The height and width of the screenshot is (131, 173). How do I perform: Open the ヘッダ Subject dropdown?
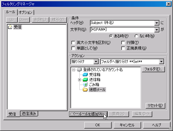point(157,23)
